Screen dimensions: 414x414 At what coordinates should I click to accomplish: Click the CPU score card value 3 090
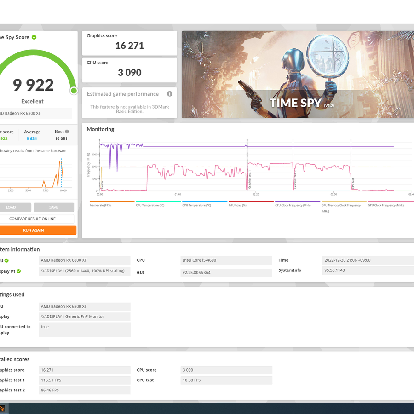pos(129,73)
